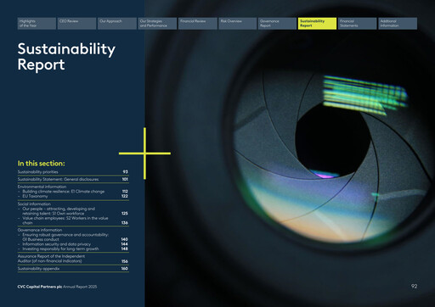Select the highlighted Sustainability Report tab
Screen dimensions: 435x307
coord(317,24)
